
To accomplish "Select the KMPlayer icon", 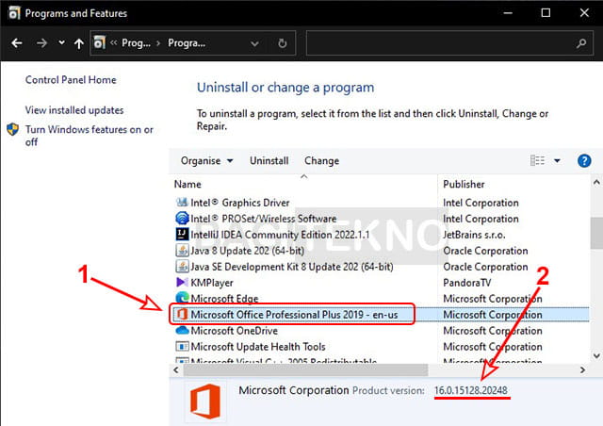I will (182, 283).
